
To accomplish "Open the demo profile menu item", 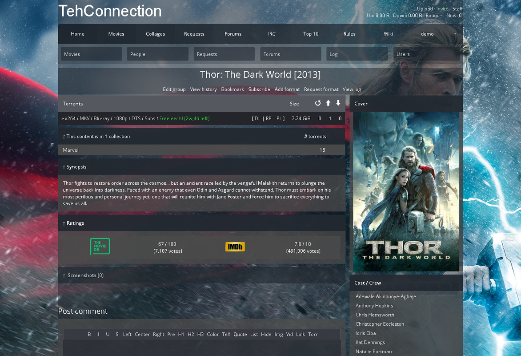I will point(427,34).
